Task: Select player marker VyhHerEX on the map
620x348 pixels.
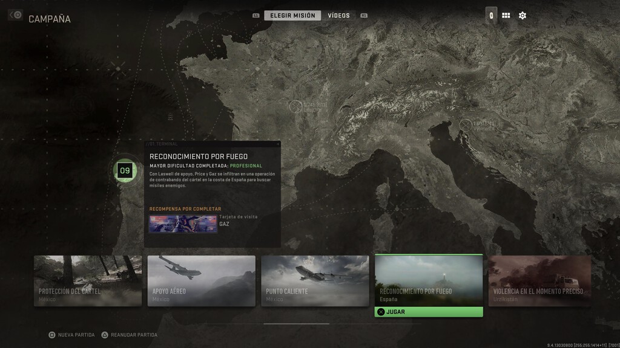Action: tap(465, 124)
